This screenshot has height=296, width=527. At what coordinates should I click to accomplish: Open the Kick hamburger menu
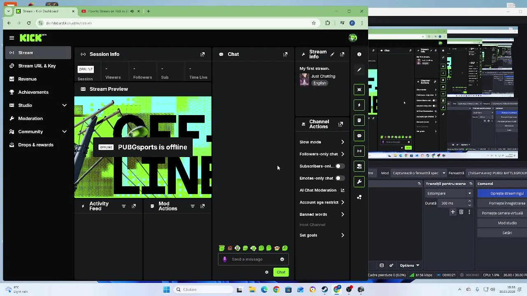(12, 38)
